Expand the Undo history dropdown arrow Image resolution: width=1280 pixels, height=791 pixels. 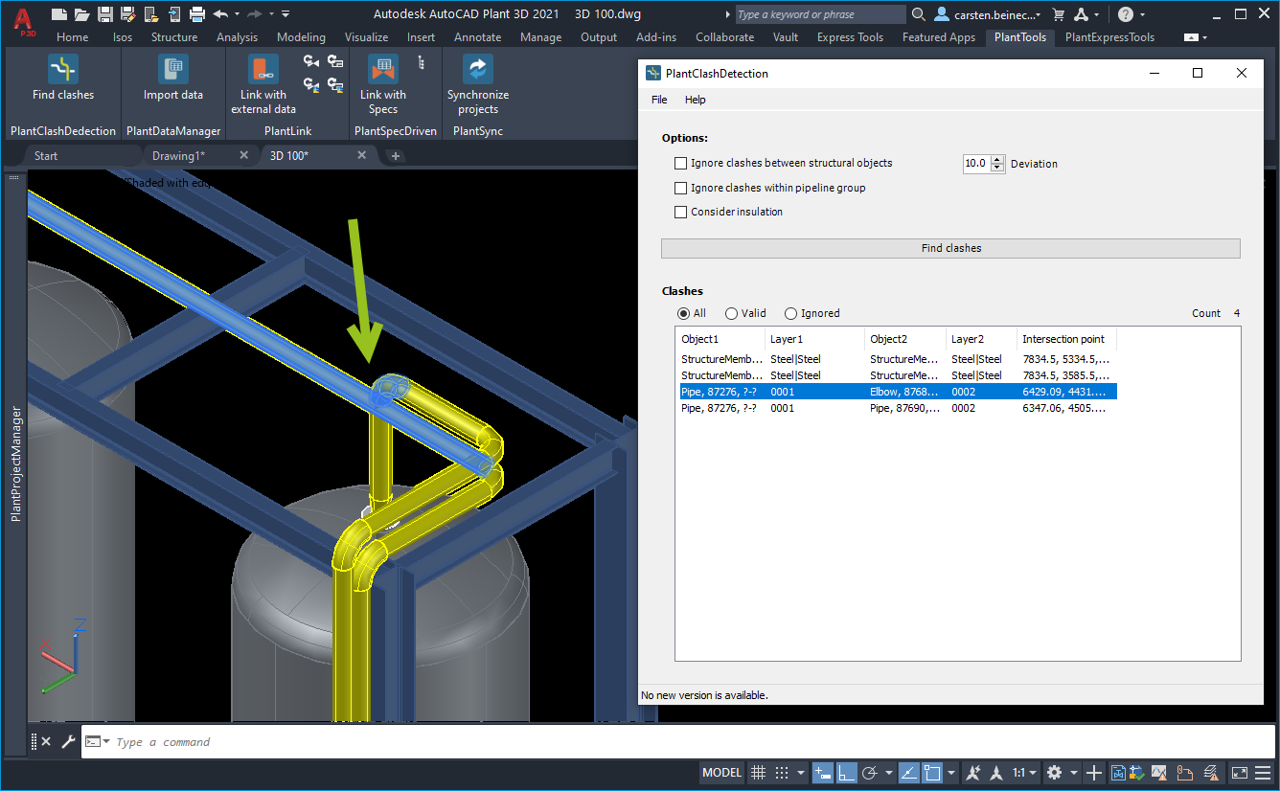pyautogui.click(x=237, y=14)
